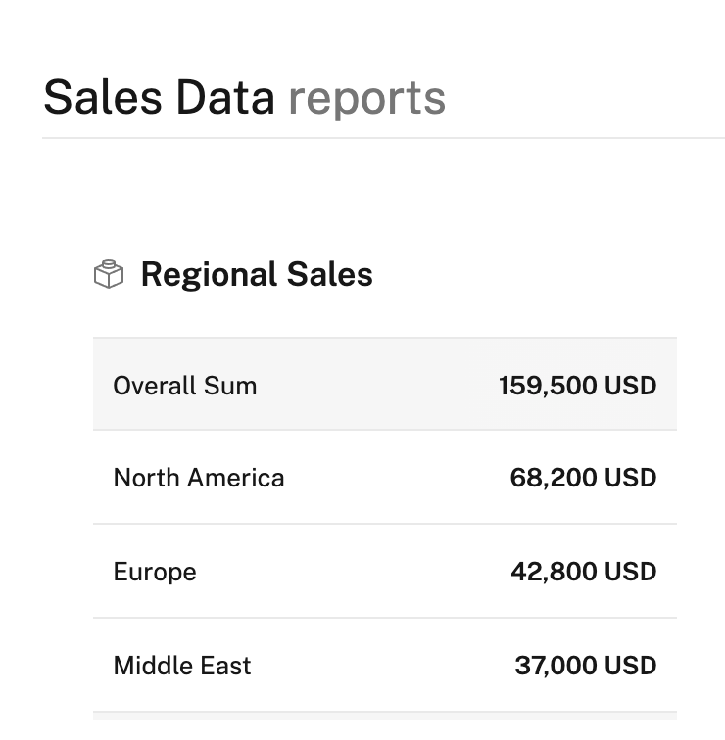The height and width of the screenshot is (740, 725).
Task: Click the word 'Data' in the page title
Action: [225, 98]
